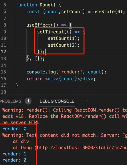Open the localhost:3000 link in stack trace
The height and width of the screenshot is (165, 127).
tap(82, 148)
